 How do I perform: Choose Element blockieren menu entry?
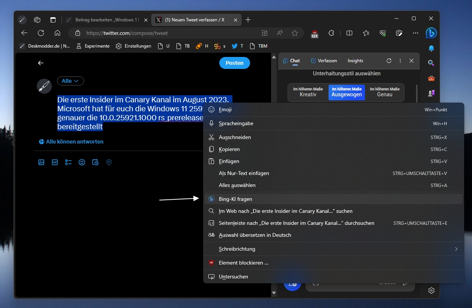[333, 263]
